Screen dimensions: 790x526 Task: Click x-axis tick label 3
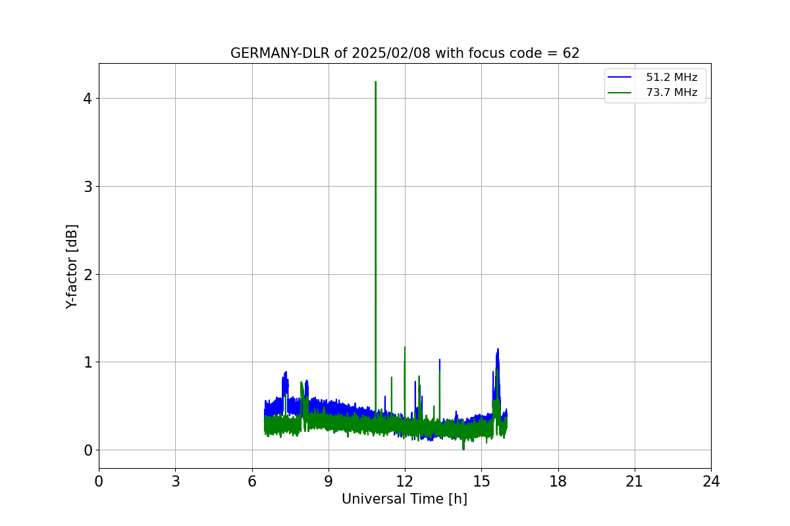pos(175,481)
